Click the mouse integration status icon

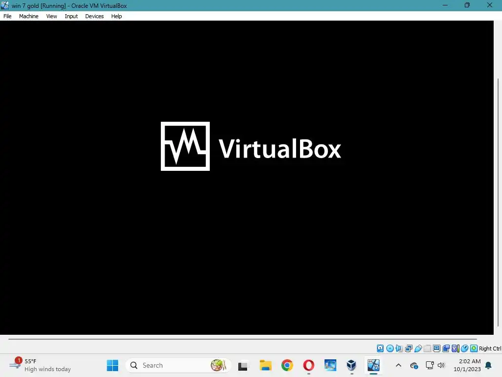point(465,348)
